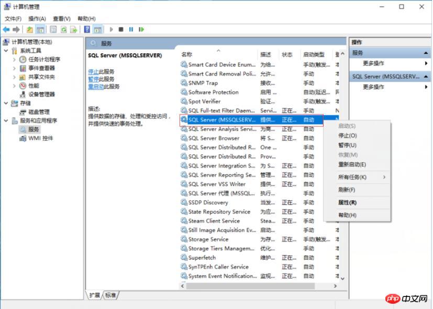This screenshot has height=309, width=433.
Task: Collapse the 系统工具 tree node
Action: pyautogui.click(x=6, y=50)
